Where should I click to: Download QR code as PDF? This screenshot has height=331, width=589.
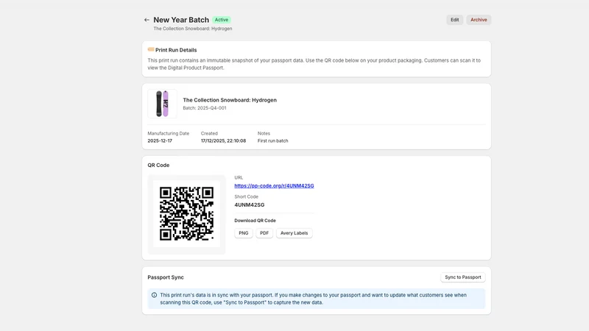(264, 233)
